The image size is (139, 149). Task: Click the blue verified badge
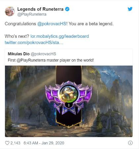[67, 9]
